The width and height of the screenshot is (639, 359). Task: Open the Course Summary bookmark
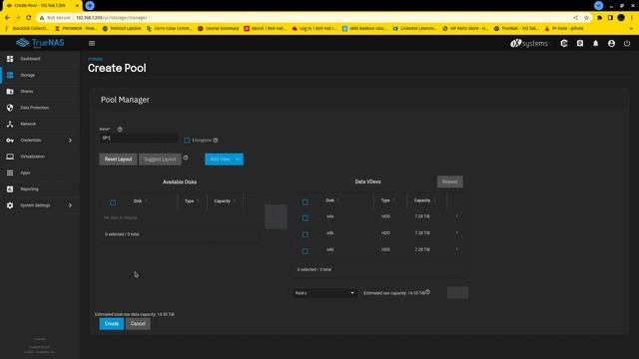pos(218,29)
